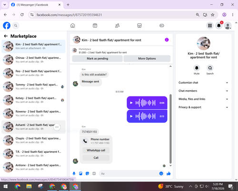Show hidden system tray icons

click(x=190, y=186)
